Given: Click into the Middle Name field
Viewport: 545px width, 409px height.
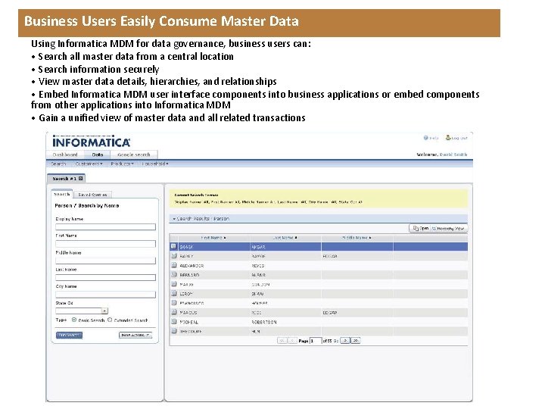Looking at the screenshot, I should [105, 261].
